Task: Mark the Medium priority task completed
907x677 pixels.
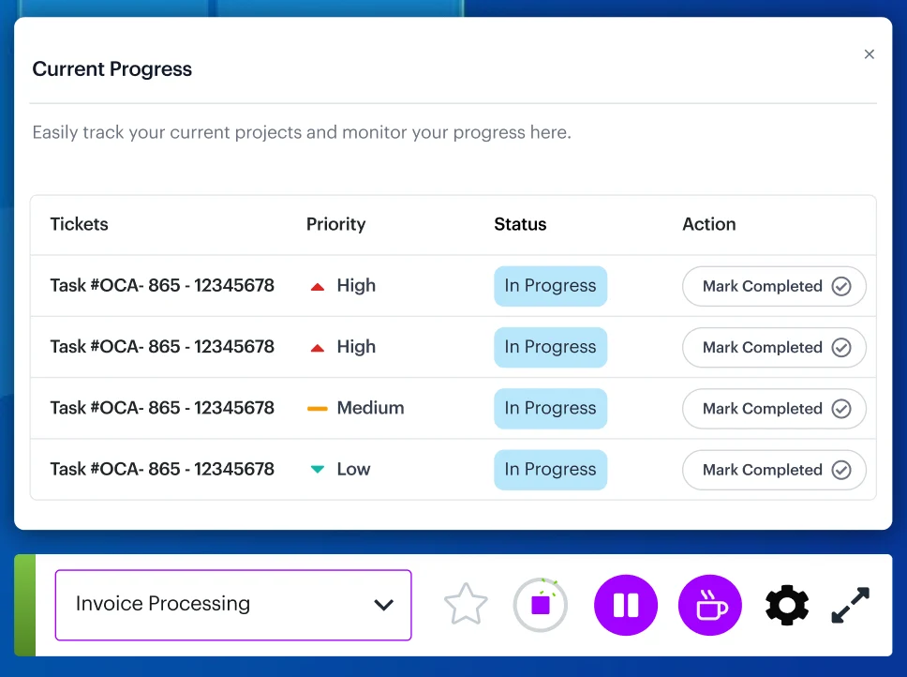Action: pos(774,409)
